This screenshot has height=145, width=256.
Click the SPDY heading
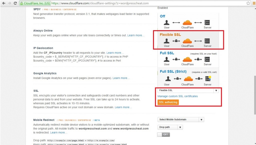point(37,9)
